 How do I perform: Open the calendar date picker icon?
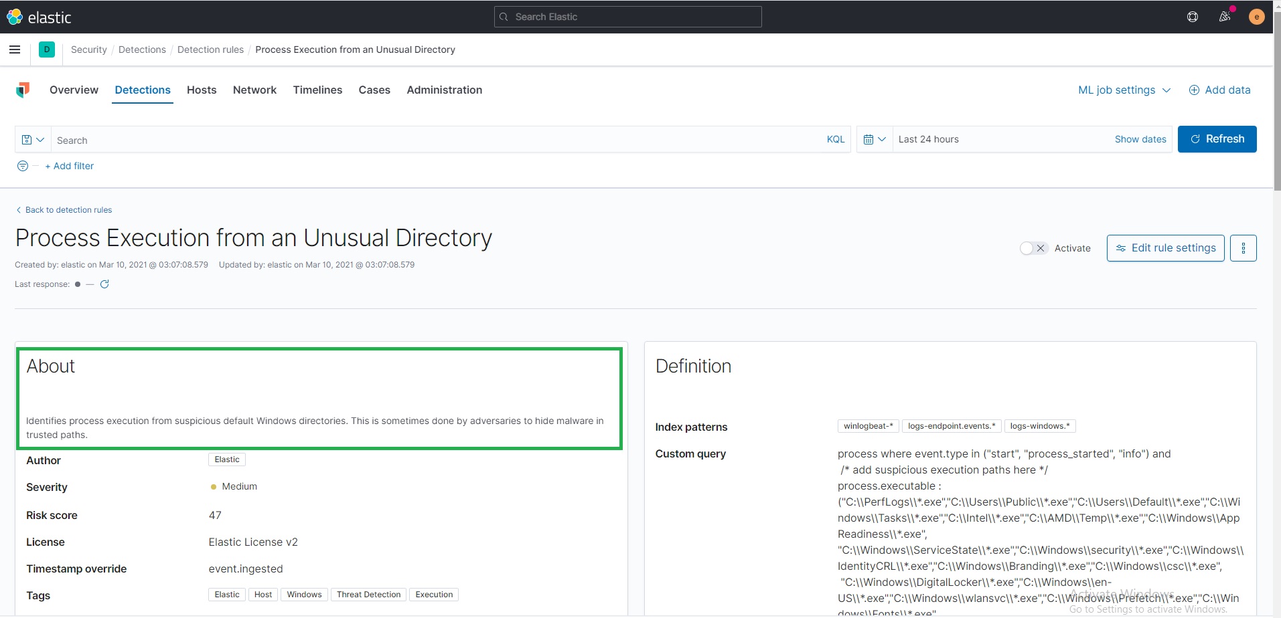[x=869, y=139]
